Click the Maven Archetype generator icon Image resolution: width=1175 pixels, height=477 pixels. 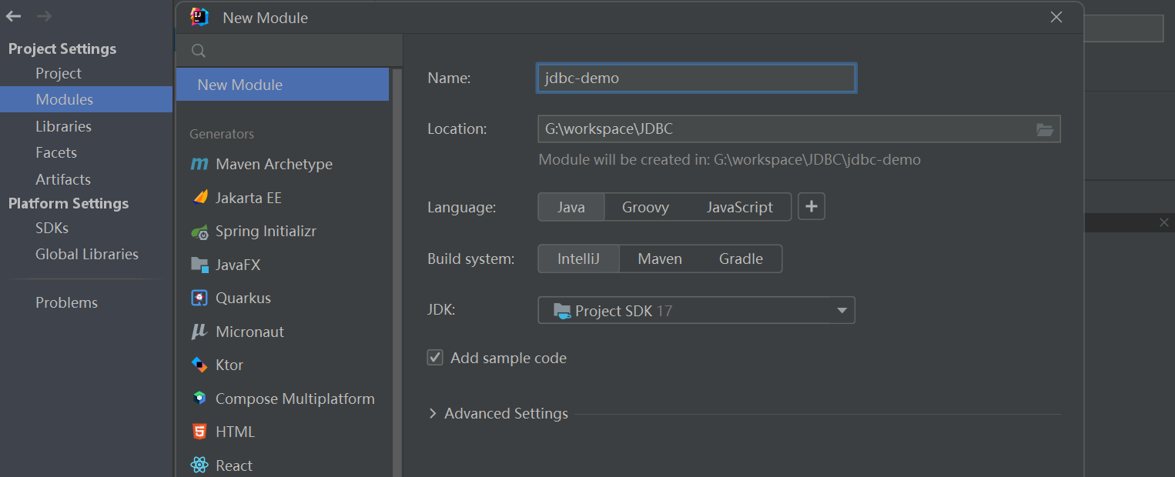[199, 164]
